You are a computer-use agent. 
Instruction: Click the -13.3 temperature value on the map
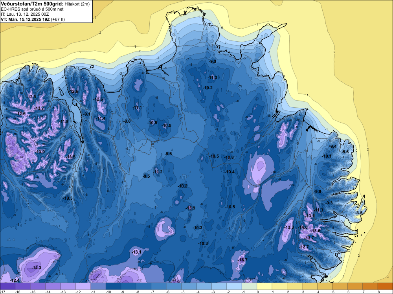(289, 227)
